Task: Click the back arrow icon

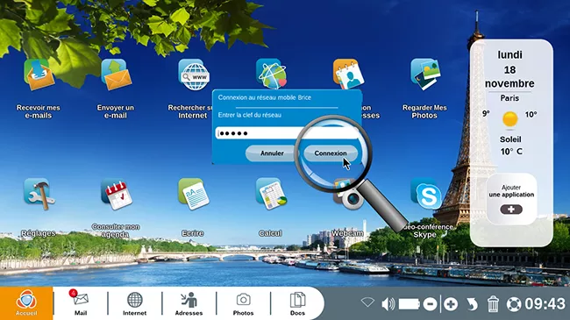Action: coord(472,304)
